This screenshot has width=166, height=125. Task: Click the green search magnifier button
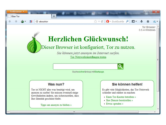point(120,67)
